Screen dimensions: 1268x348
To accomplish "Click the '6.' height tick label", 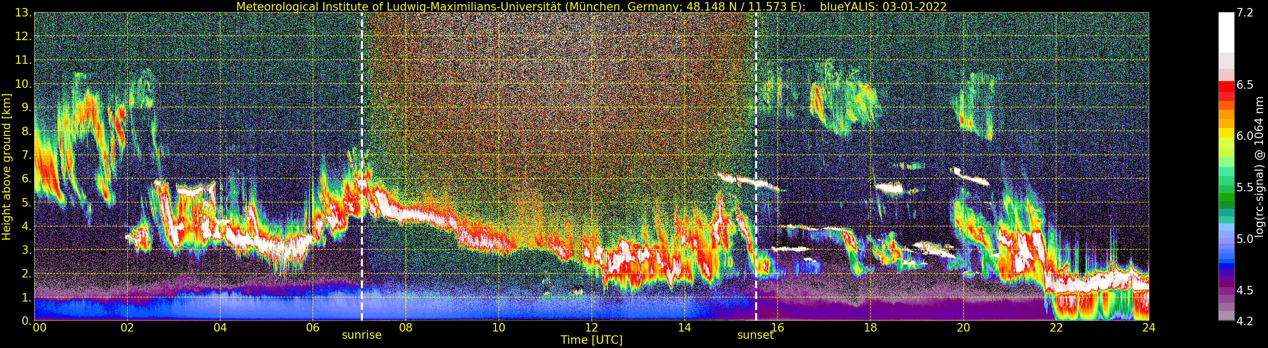I will (x=27, y=179).
